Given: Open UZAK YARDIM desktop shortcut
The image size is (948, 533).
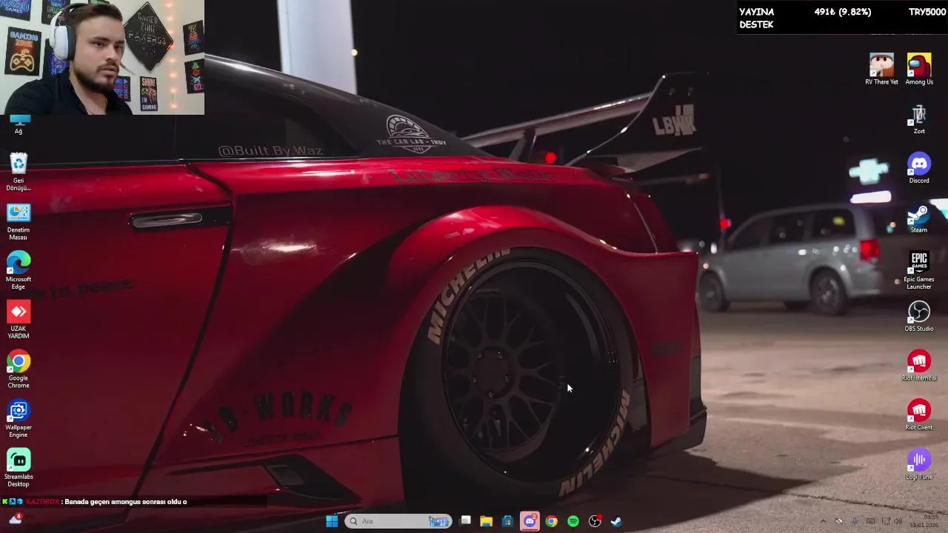Looking at the screenshot, I should [19, 320].
